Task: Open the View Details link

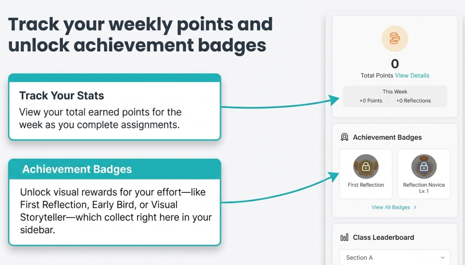Action: point(412,75)
